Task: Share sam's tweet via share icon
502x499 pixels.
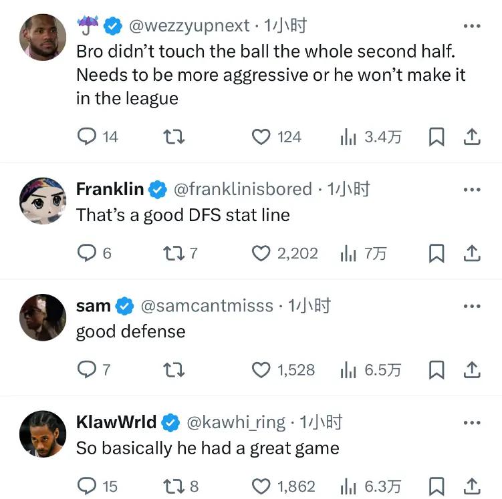Action: point(471,369)
